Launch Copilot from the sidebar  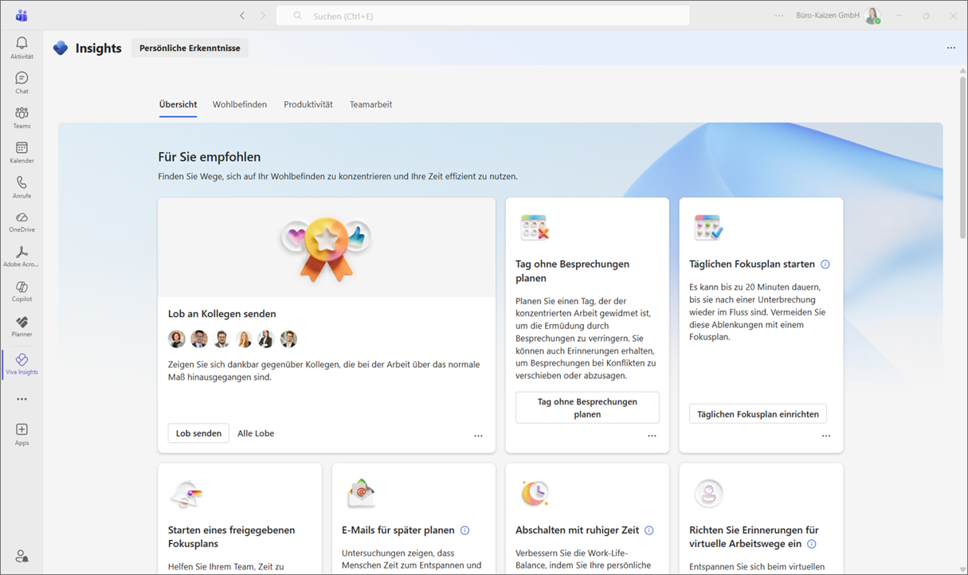[22, 291]
